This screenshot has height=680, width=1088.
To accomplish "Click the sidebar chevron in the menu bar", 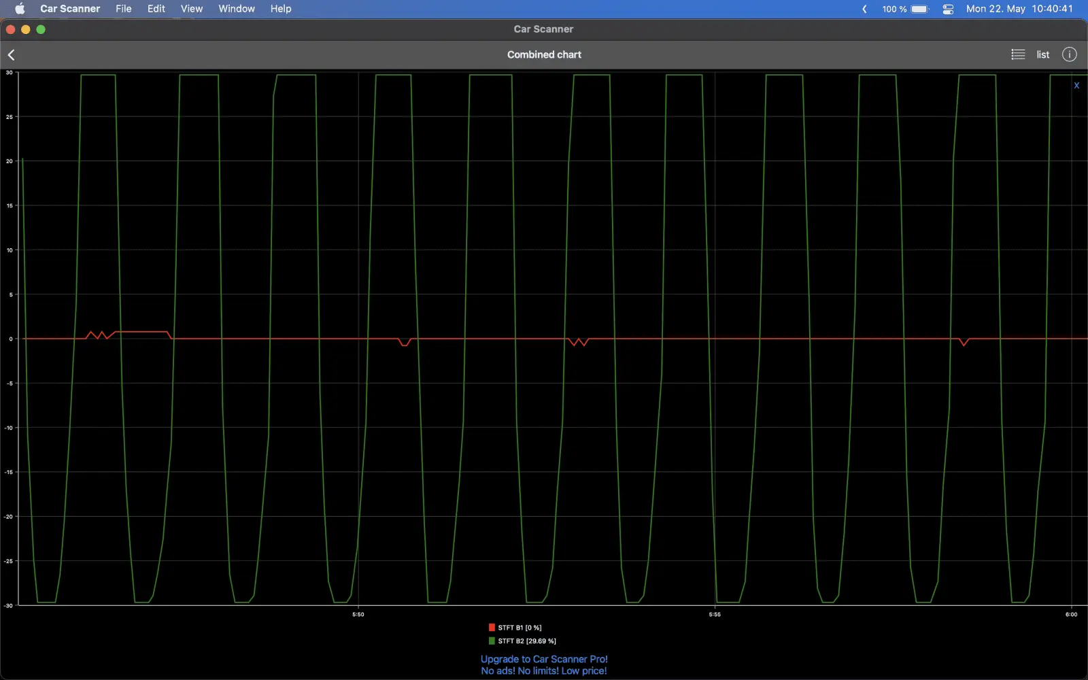I will (x=865, y=9).
